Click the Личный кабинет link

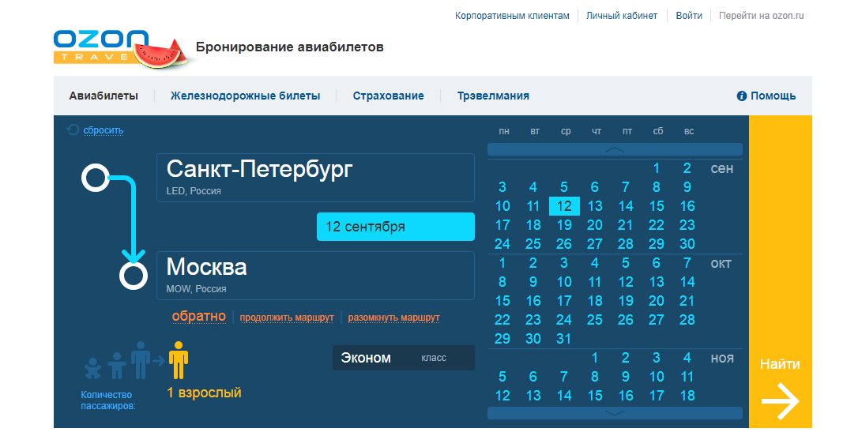[621, 16]
